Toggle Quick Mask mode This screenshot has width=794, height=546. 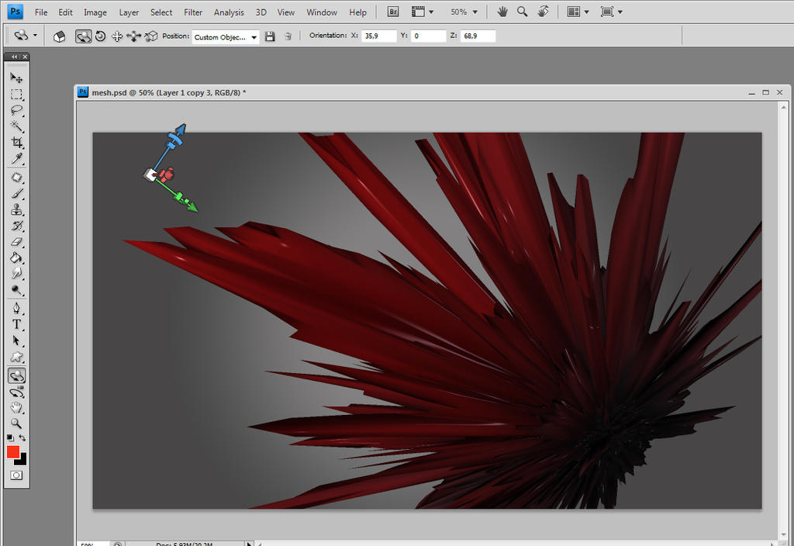tap(16, 475)
